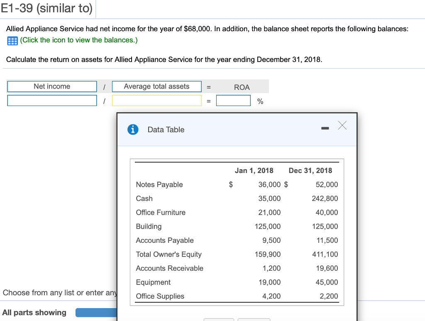
Task: Select the 'Building' row label
Action: [149, 227]
